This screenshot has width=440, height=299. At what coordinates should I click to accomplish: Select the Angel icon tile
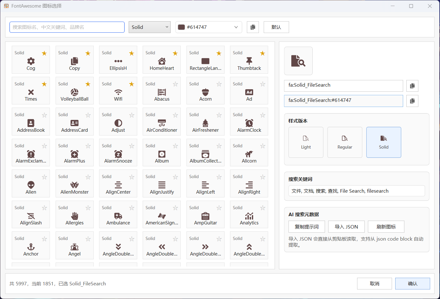click(75, 245)
